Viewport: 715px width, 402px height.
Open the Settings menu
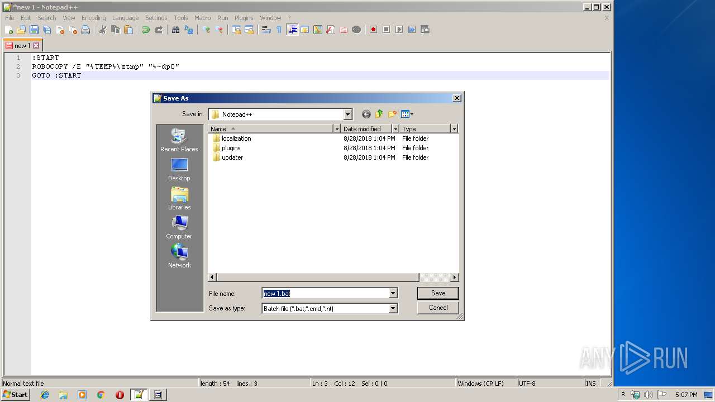pos(156,18)
